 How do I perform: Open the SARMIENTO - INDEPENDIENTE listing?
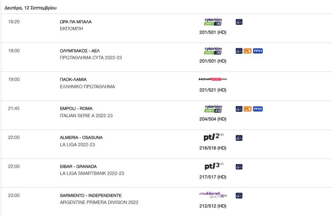[91, 195]
